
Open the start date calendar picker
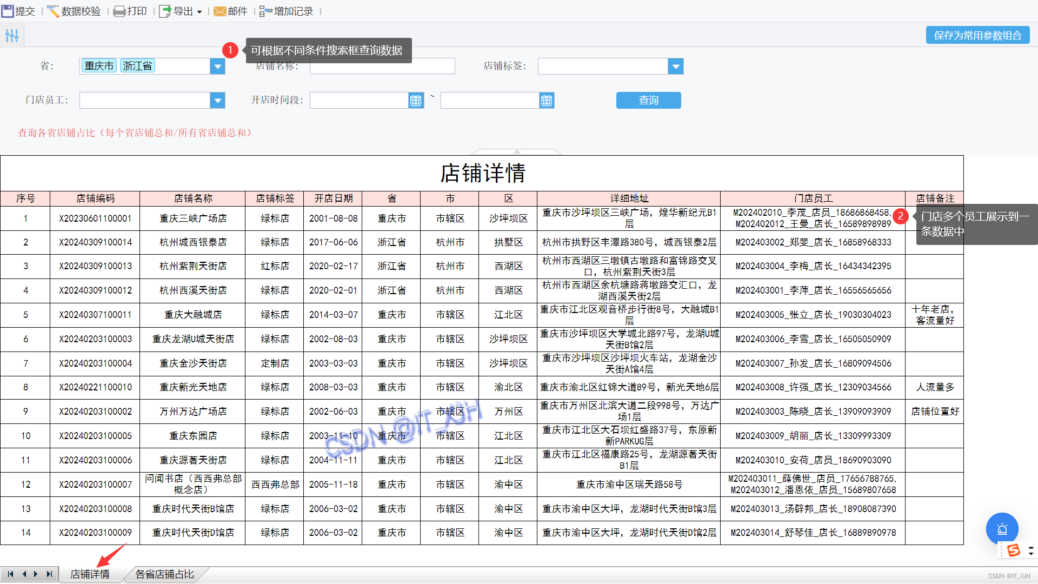coord(416,101)
